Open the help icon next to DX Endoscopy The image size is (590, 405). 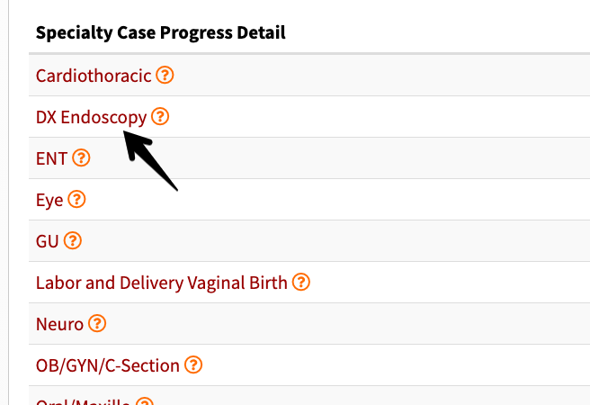(x=160, y=116)
